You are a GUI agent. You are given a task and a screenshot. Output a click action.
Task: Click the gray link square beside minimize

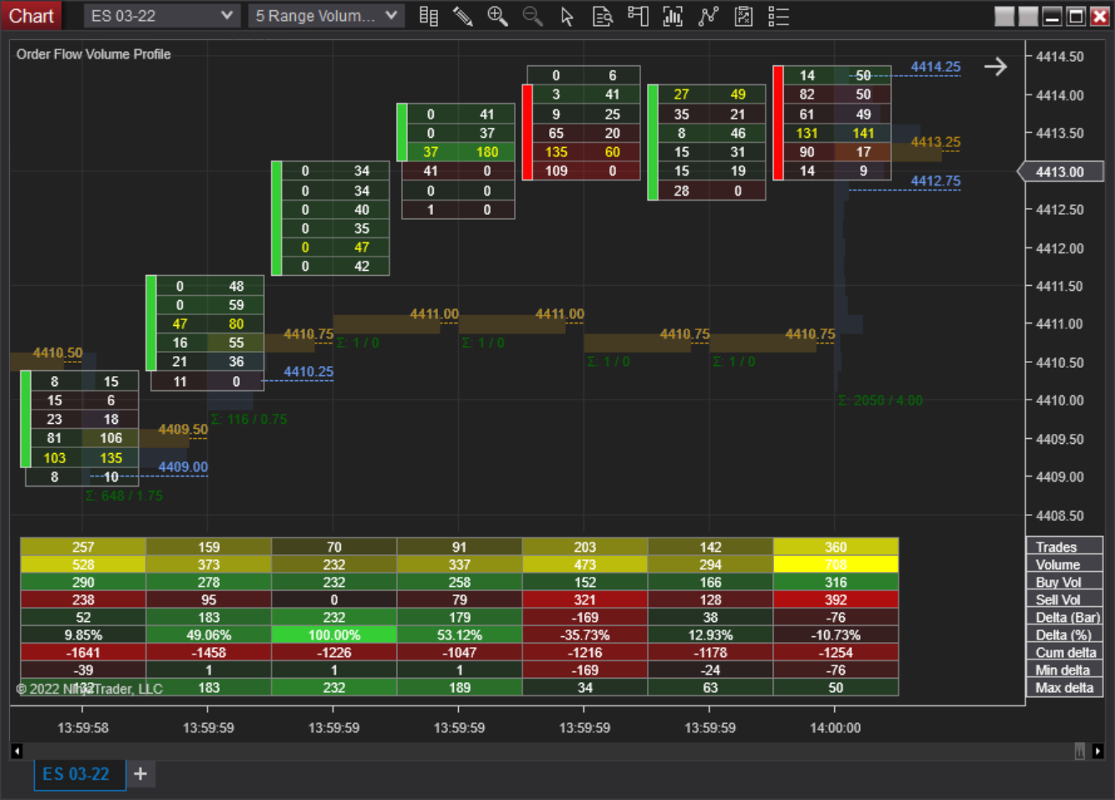click(1029, 16)
